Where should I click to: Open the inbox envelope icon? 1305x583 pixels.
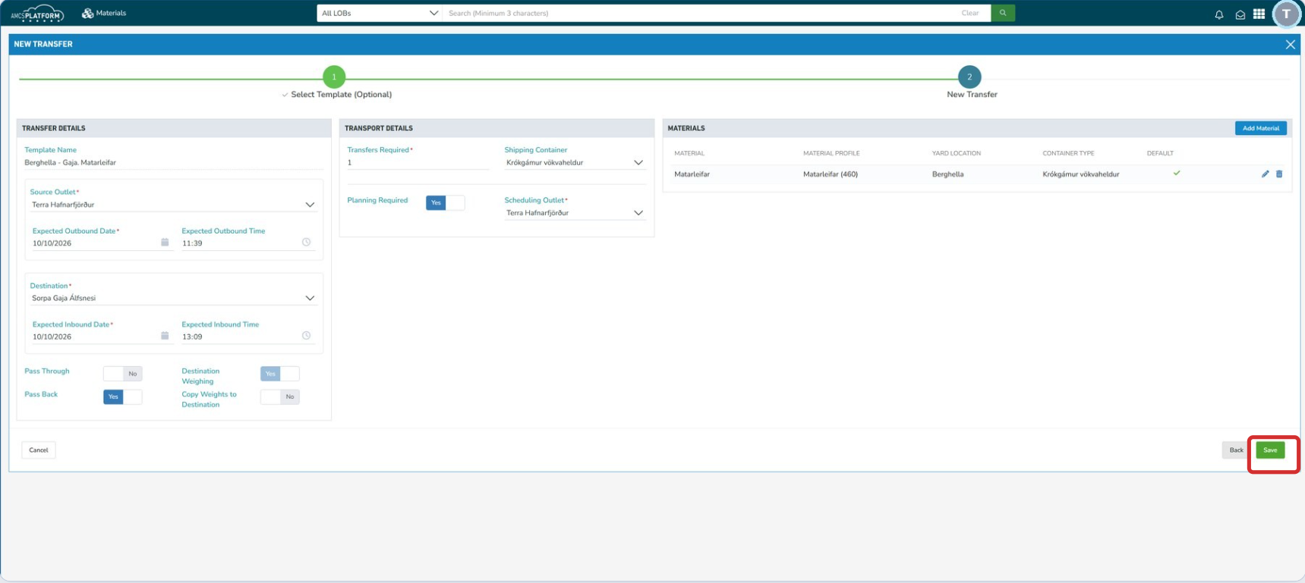coord(1240,14)
